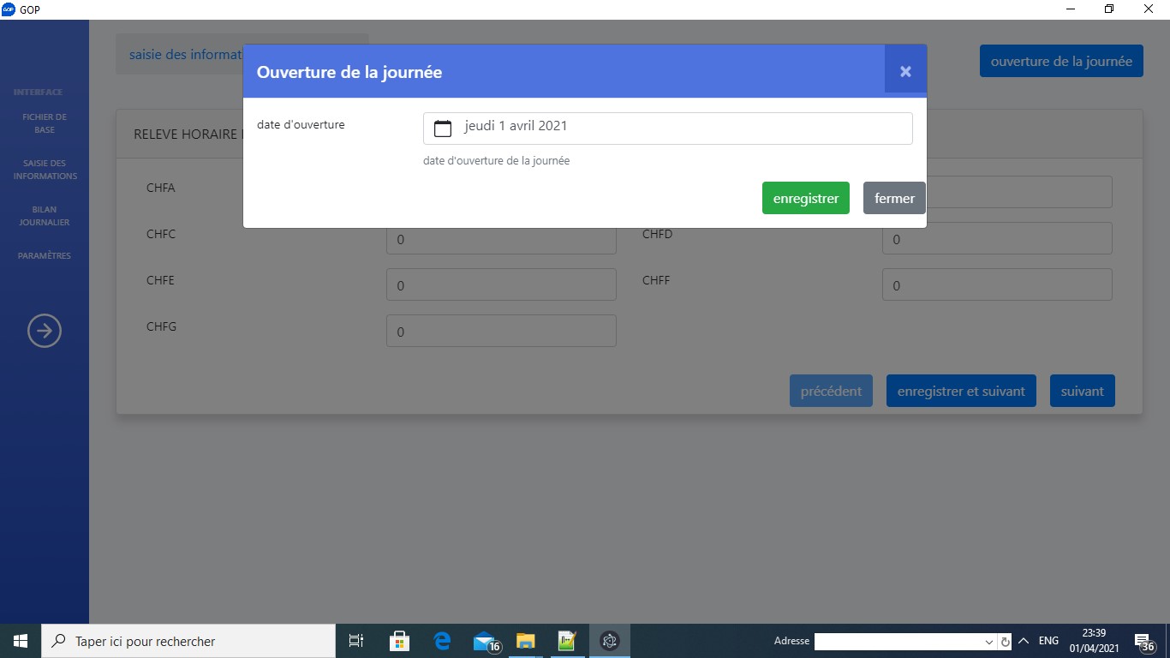Go to Bilan journalier in the sidebar
1170x658 pixels.
click(x=45, y=216)
